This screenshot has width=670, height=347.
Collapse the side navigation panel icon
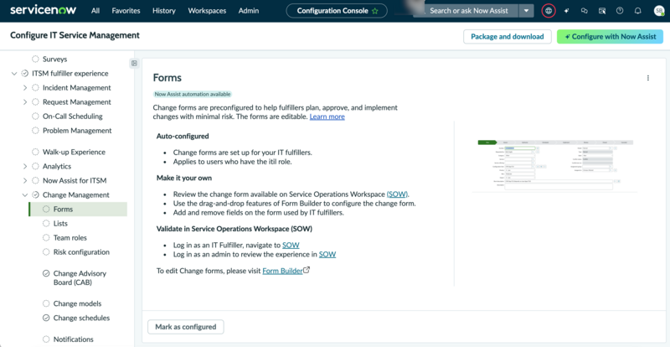[x=134, y=64]
